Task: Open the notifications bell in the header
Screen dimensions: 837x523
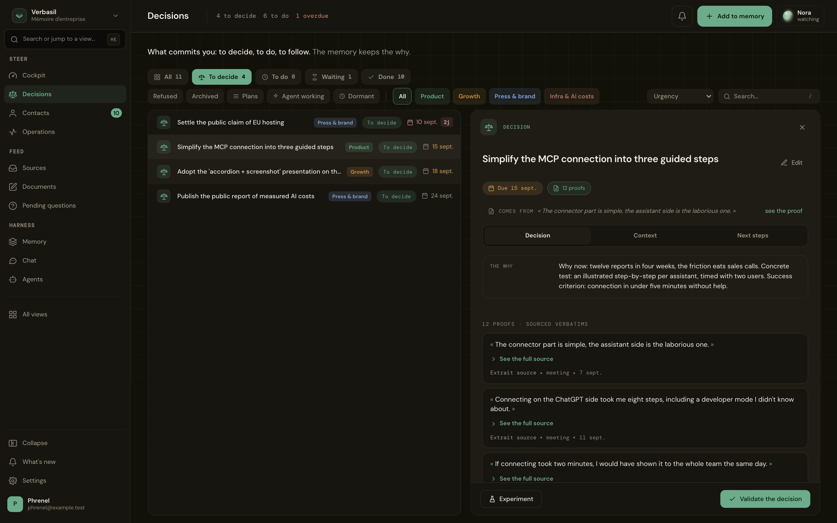Action: (682, 16)
